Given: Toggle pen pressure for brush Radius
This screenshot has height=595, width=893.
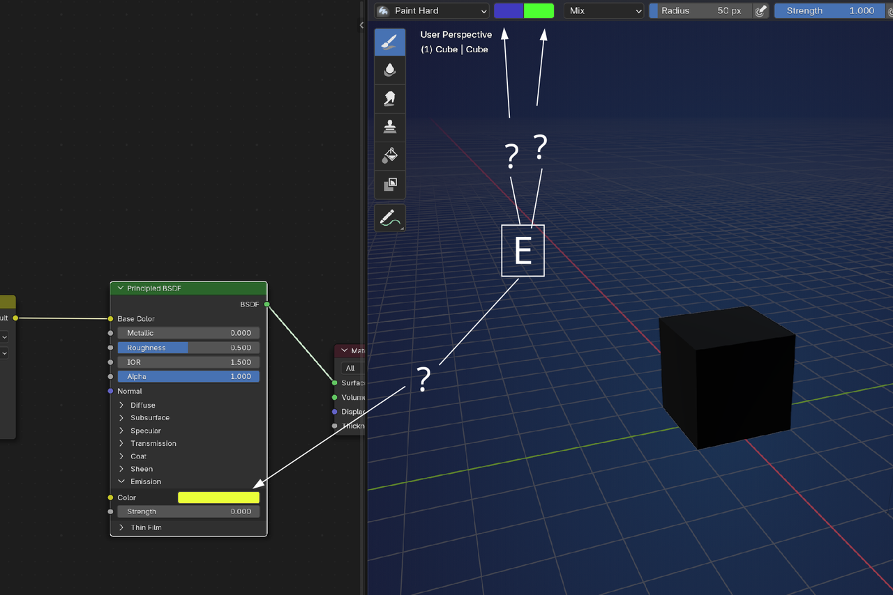Looking at the screenshot, I should [761, 10].
